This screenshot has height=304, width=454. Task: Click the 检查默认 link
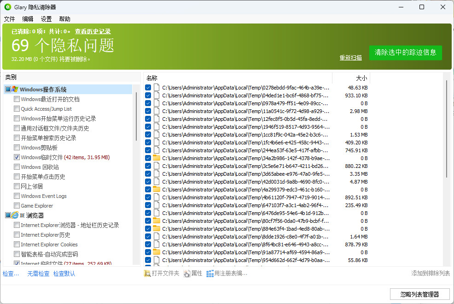pyautogui.click(x=64, y=274)
